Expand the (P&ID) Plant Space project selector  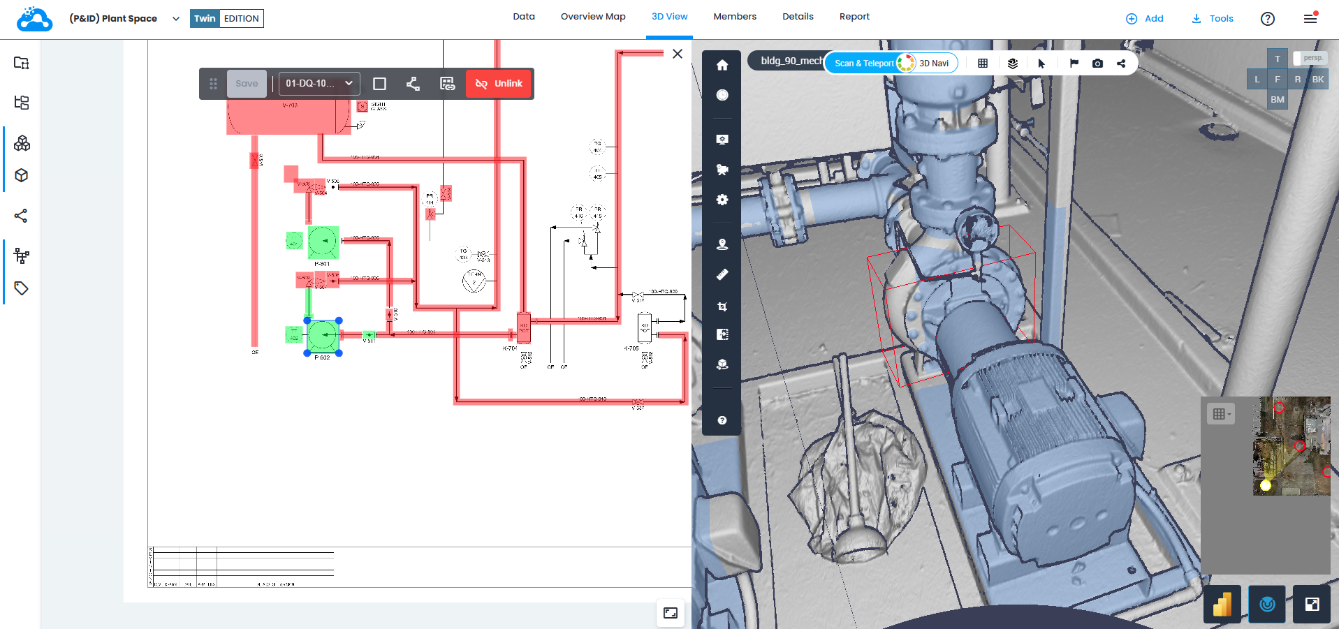tap(175, 19)
